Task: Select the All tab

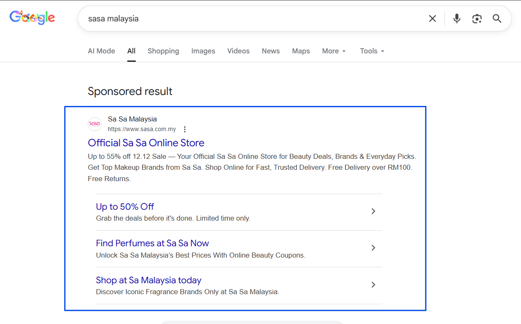Action: pos(132,51)
